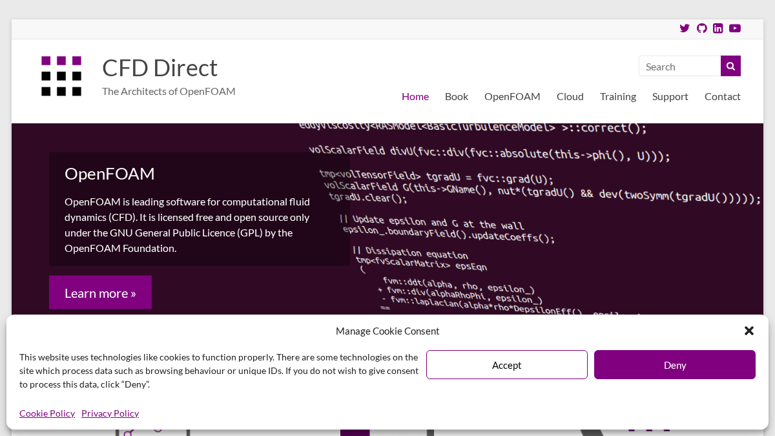Image resolution: width=775 pixels, height=436 pixels.
Task: Open the Privacy Policy link
Action: 110,413
